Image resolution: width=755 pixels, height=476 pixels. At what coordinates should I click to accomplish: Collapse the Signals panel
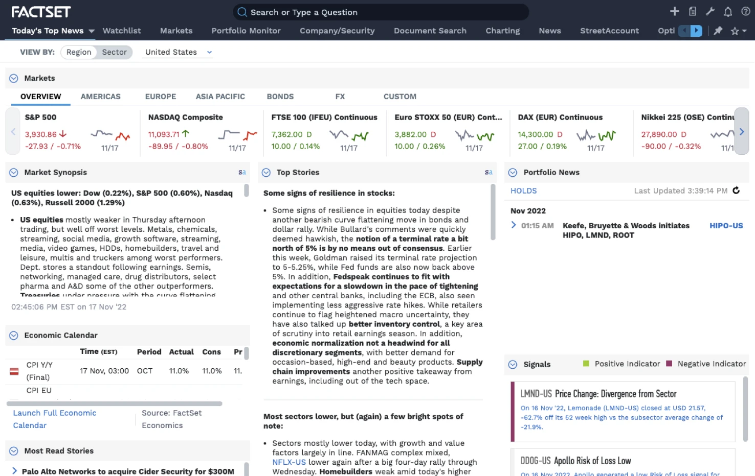[513, 364]
